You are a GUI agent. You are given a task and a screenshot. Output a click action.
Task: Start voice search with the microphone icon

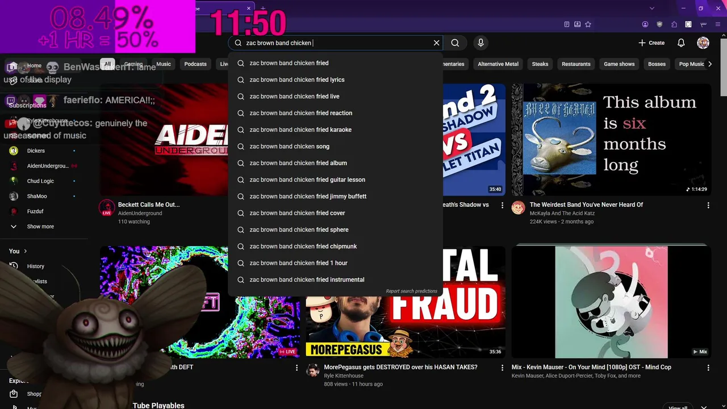point(481,43)
